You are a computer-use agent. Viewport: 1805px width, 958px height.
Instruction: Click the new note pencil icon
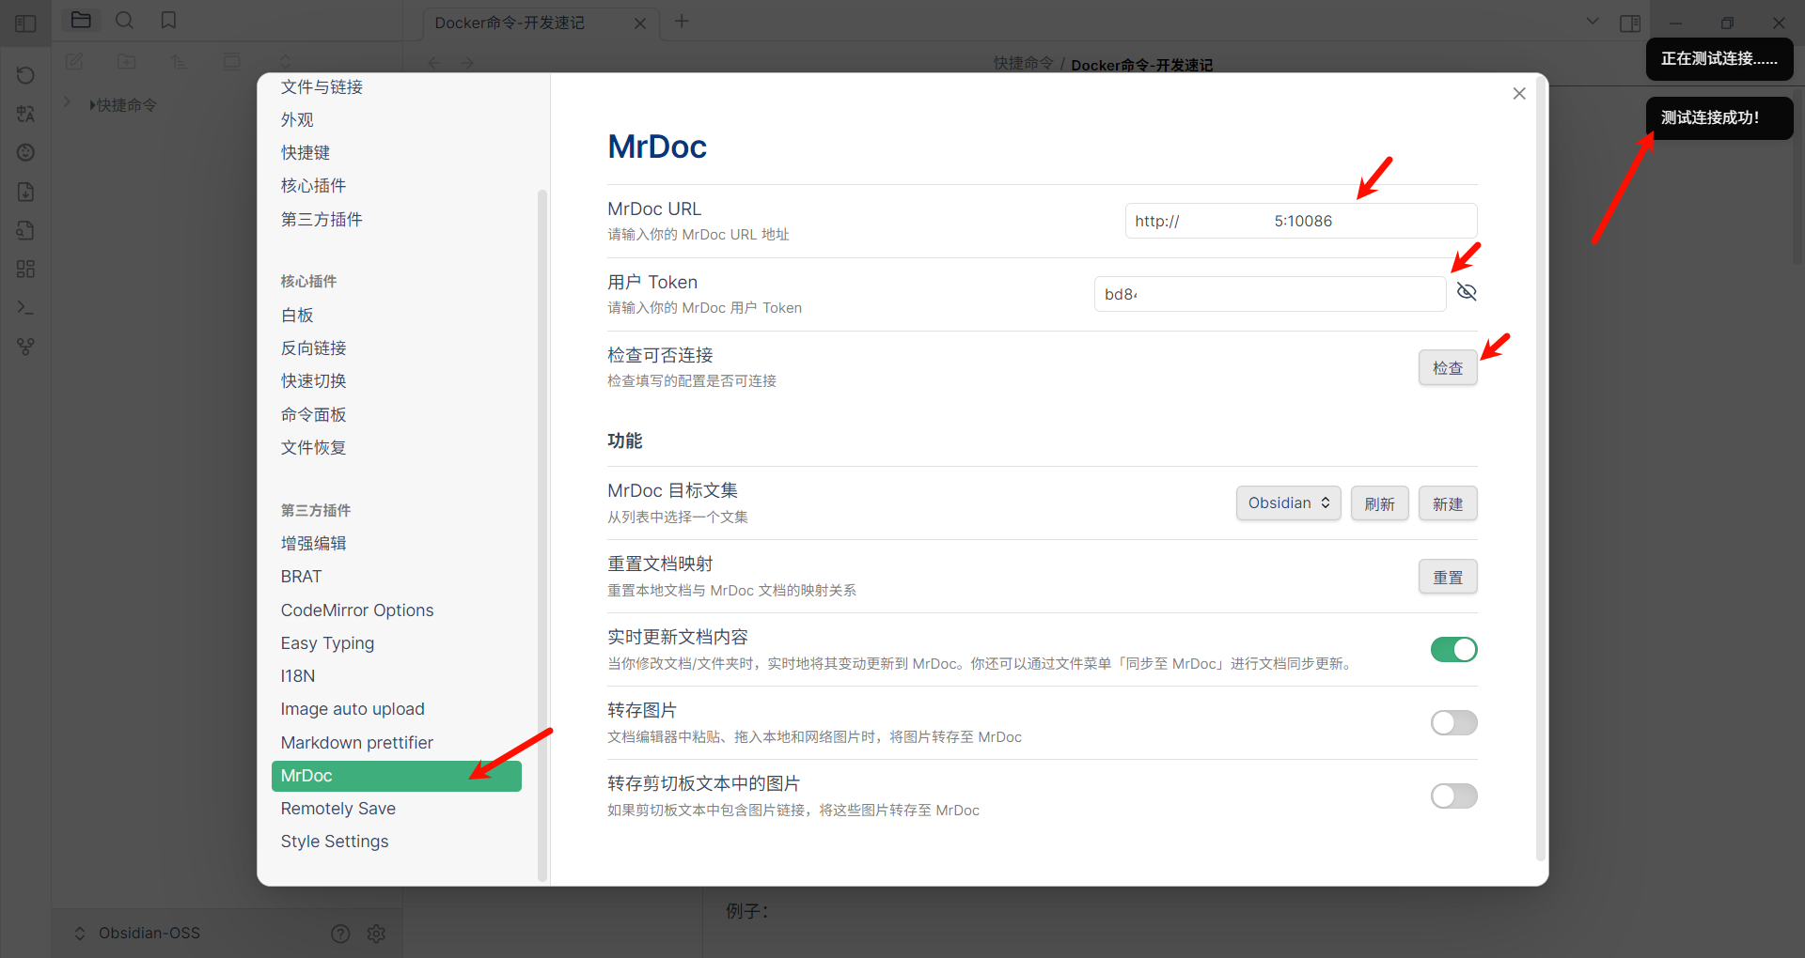pyautogui.click(x=74, y=62)
